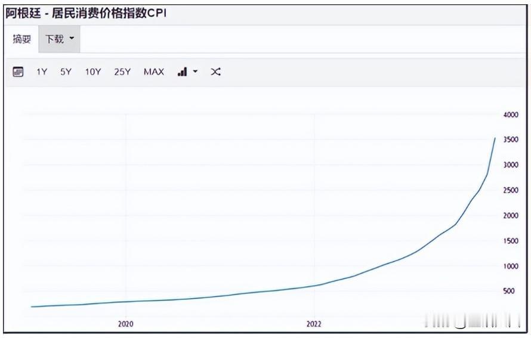This screenshot has width=531, height=338.
Task: Set the chart range to 1Y
Action: tap(42, 72)
